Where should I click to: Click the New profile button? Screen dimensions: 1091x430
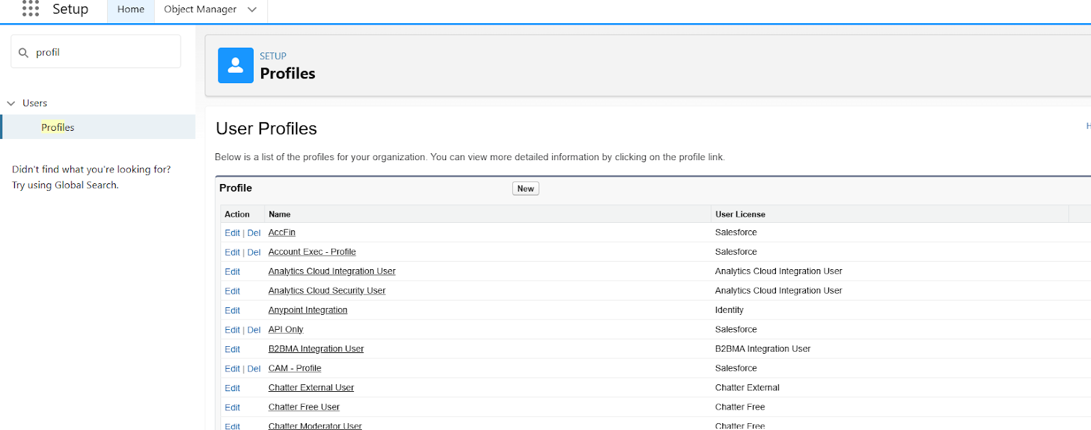point(526,189)
